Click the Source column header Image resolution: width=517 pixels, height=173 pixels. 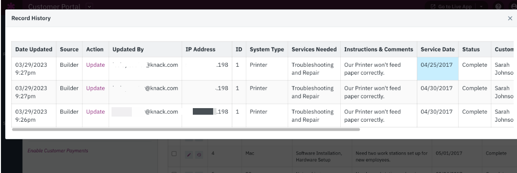point(69,49)
